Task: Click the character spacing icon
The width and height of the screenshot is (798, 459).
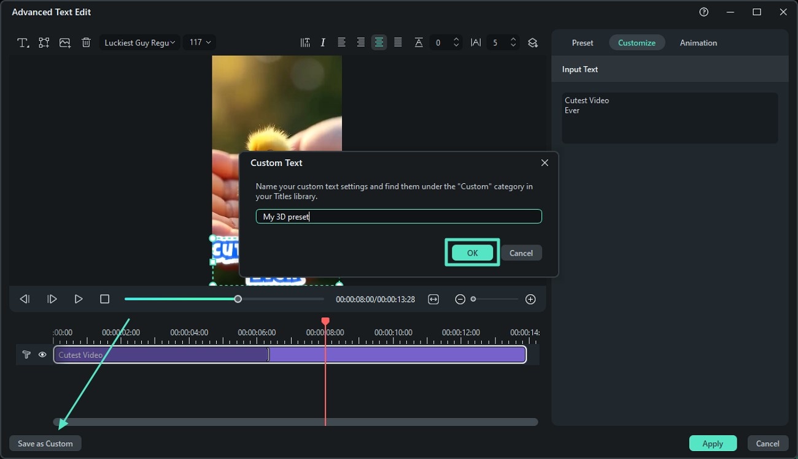Action: tap(476, 43)
